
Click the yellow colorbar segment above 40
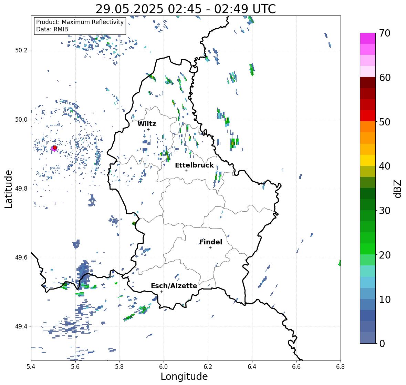tap(368, 160)
